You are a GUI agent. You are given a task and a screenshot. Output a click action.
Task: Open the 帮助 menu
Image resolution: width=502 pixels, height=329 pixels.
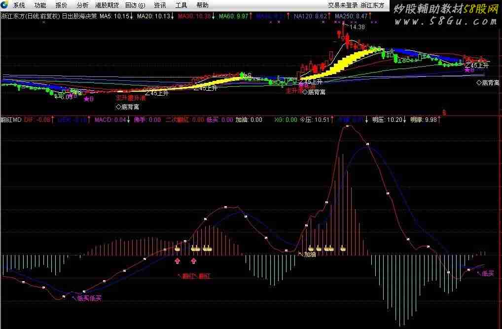point(202,5)
